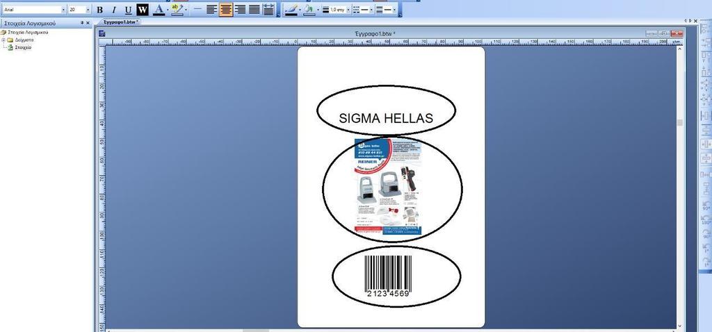Click the horizontal scrollbar thumb at bottom
This screenshot has width=712, height=332.
coord(256,331)
